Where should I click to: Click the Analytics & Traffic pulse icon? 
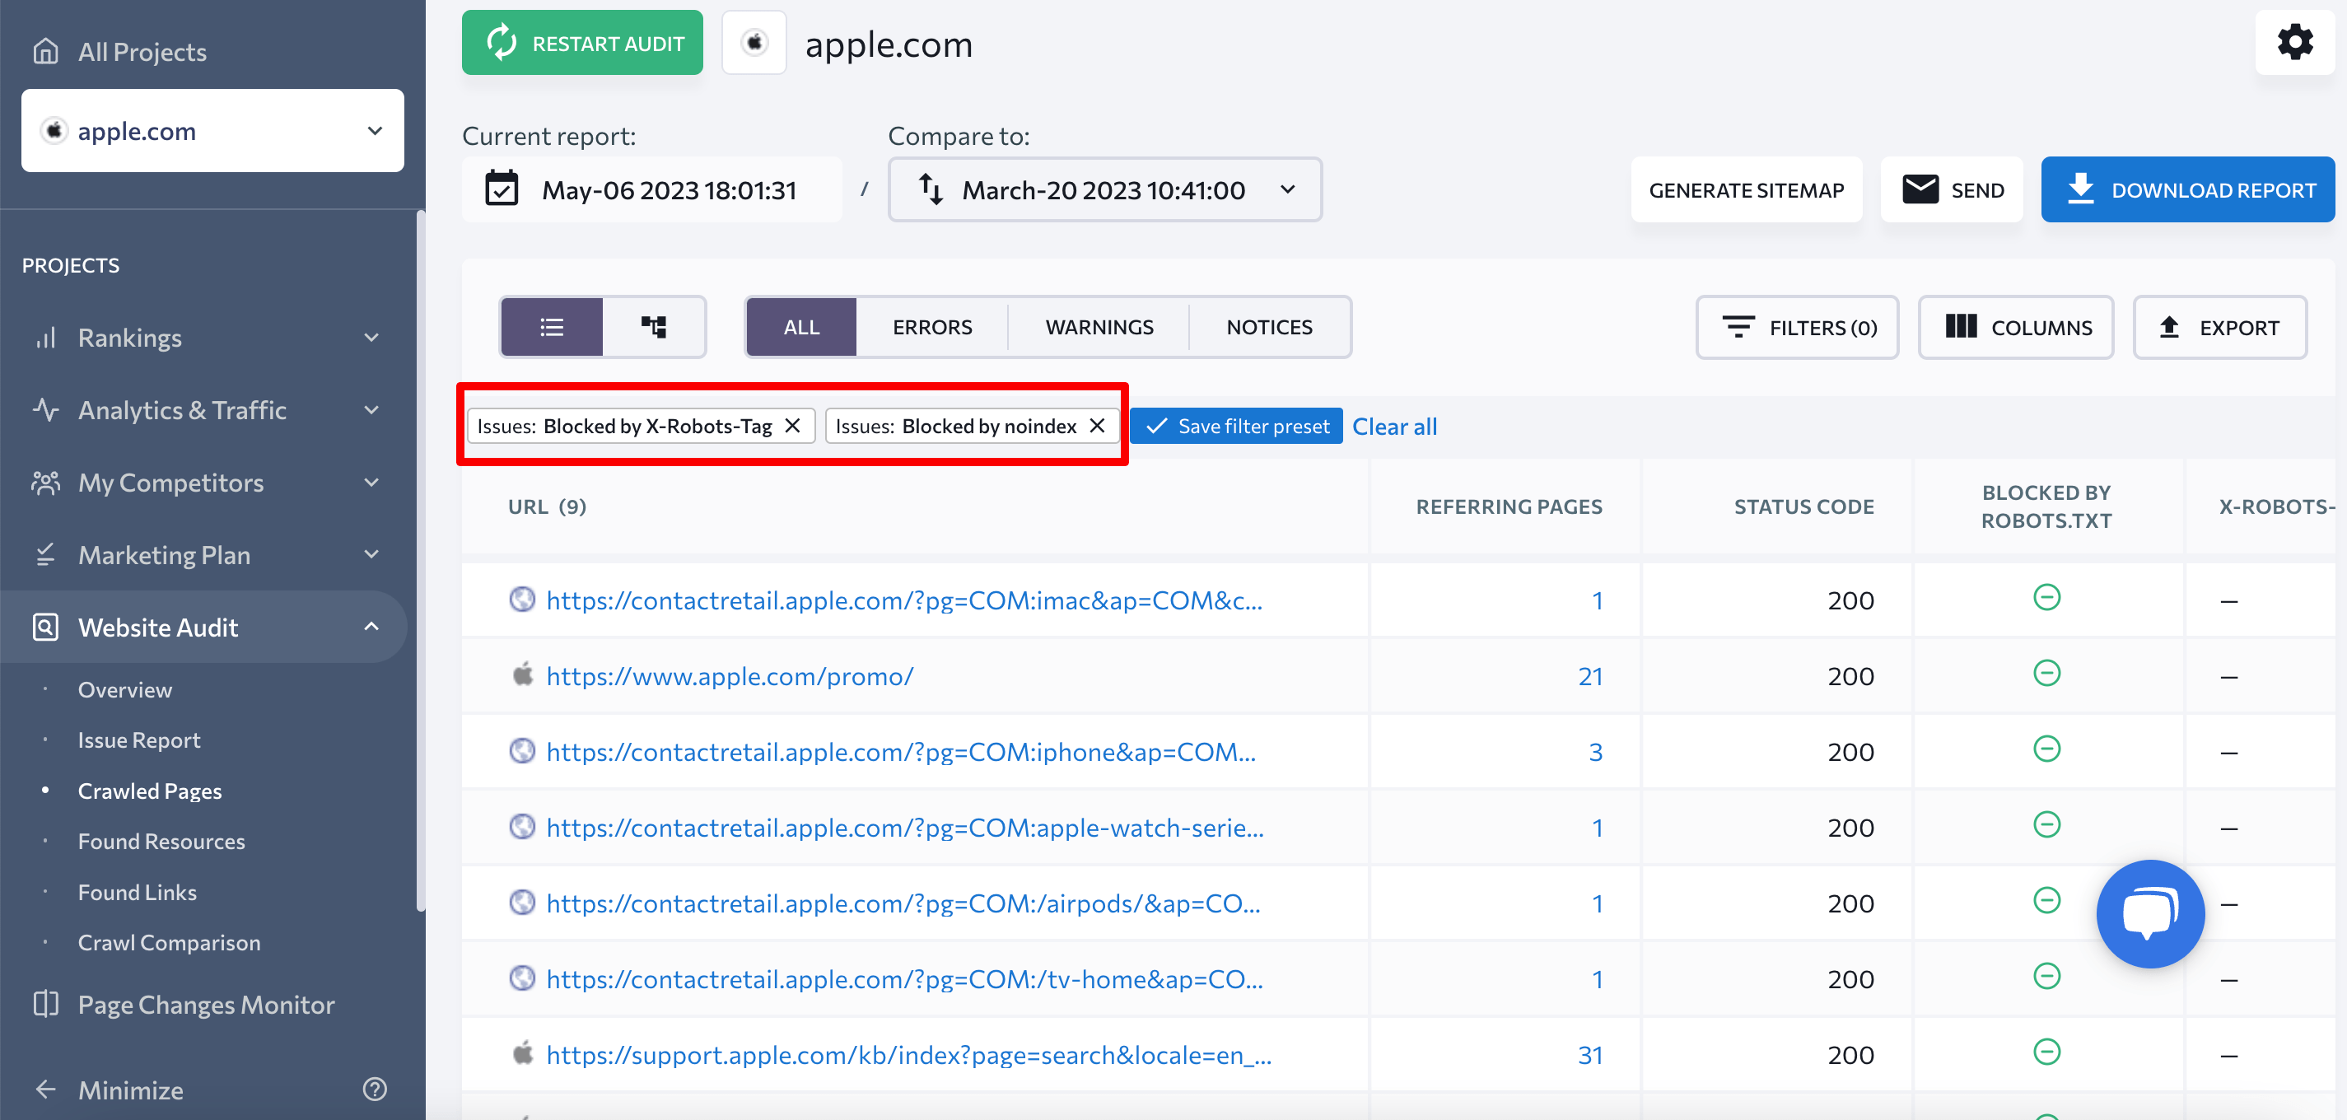tap(45, 410)
